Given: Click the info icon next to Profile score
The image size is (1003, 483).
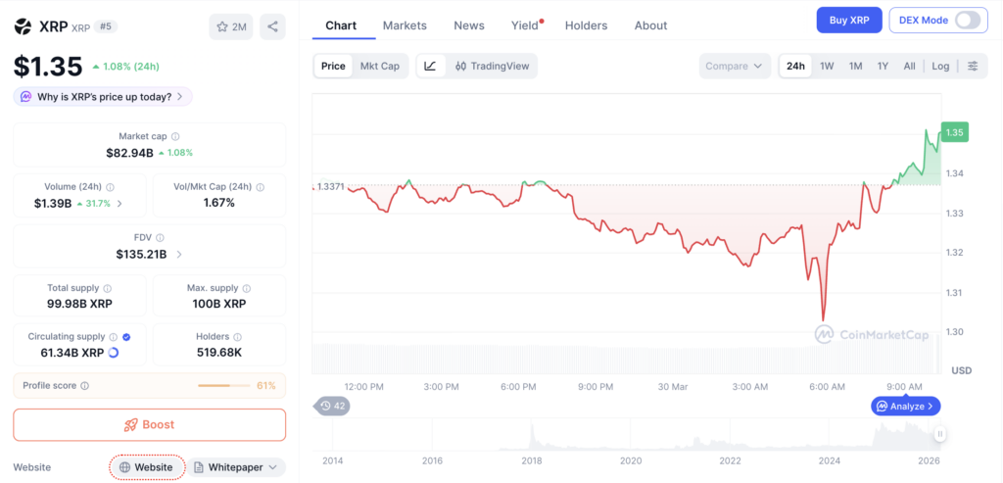Looking at the screenshot, I should (85, 386).
